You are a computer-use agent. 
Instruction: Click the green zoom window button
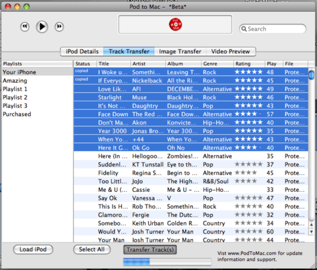26,7
